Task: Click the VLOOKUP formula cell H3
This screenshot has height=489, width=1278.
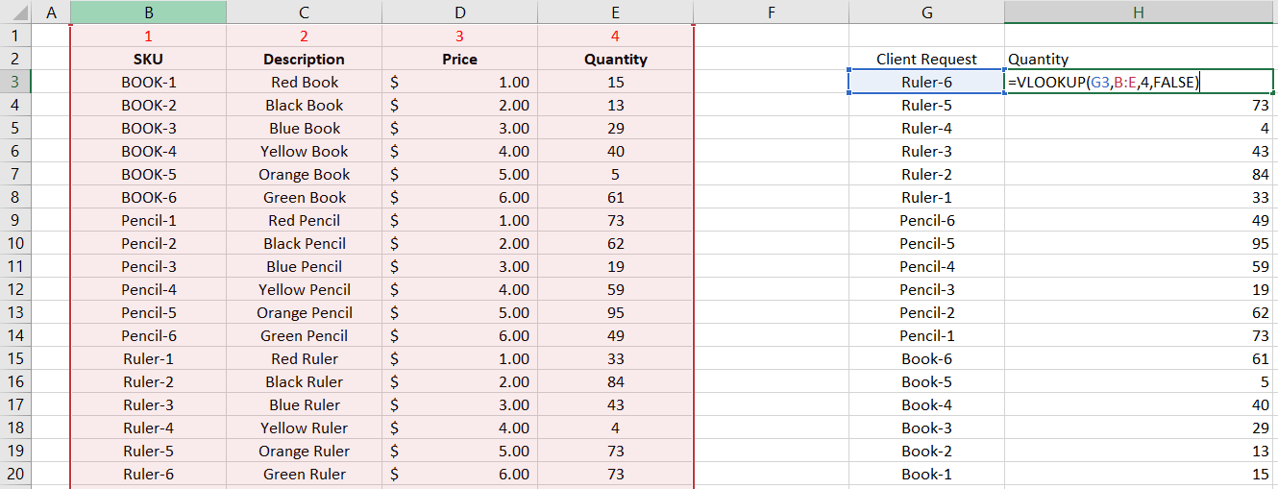Action: pos(1139,83)
